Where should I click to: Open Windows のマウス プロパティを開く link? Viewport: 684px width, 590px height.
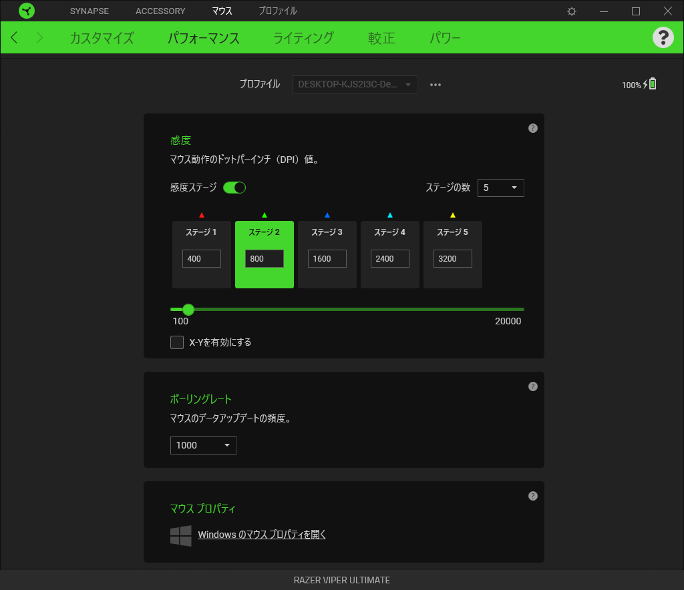pos(262,535)
